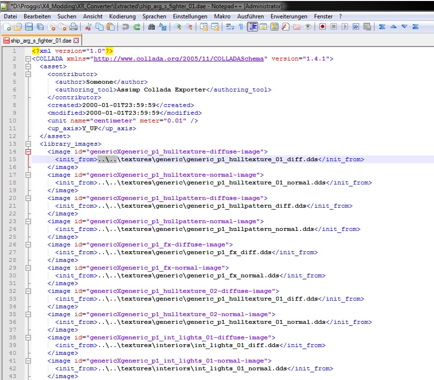This screenshot has width=434, height=380.
Task: Run macro multiple times icon
Action: point(356,27)
